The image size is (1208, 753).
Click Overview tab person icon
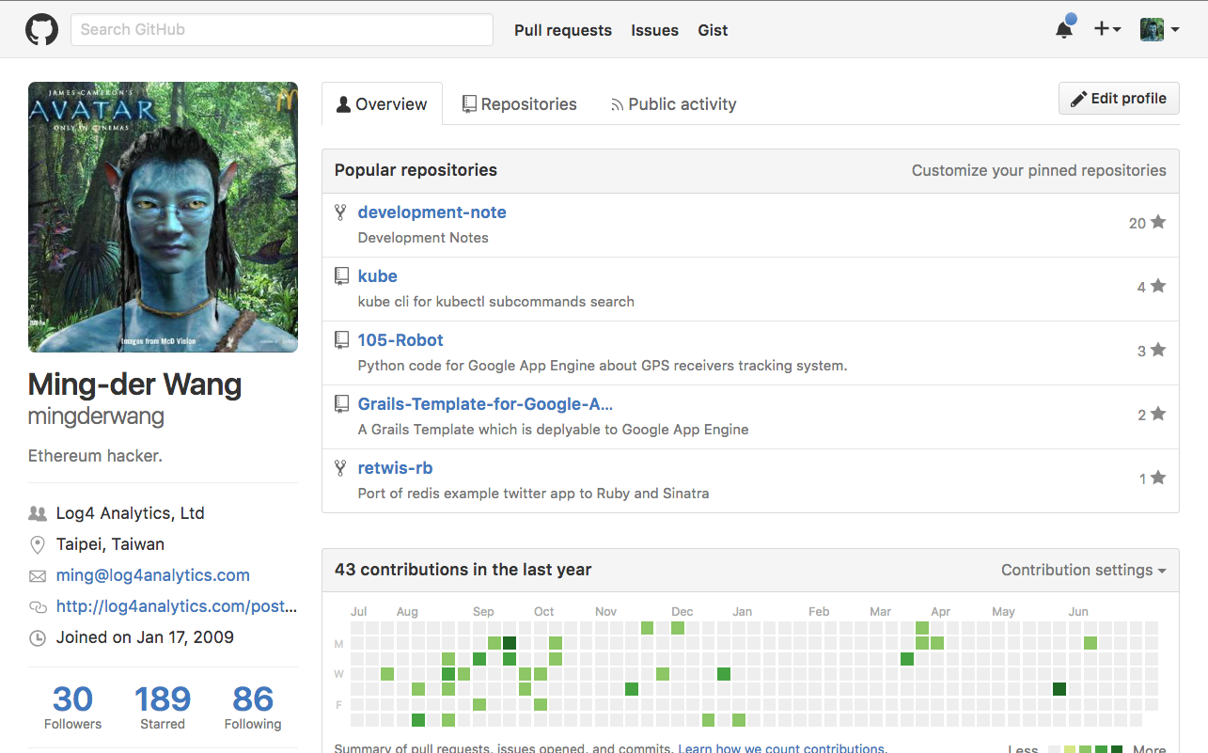tap(344, 104)
